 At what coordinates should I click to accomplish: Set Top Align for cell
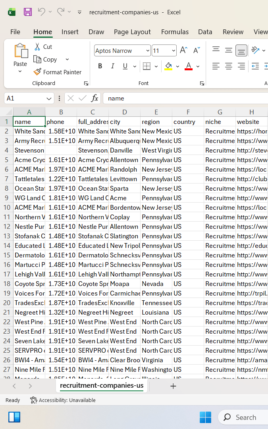pos(216,50)
